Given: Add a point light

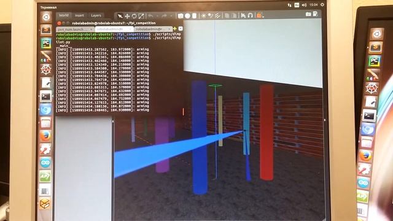Looking at the screenshot, I should 203,16.
